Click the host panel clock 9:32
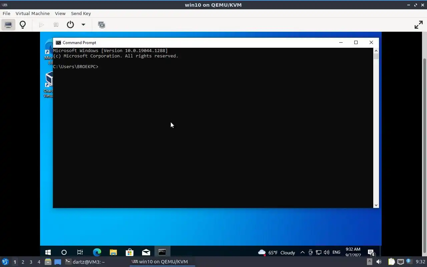 [420, 262]
